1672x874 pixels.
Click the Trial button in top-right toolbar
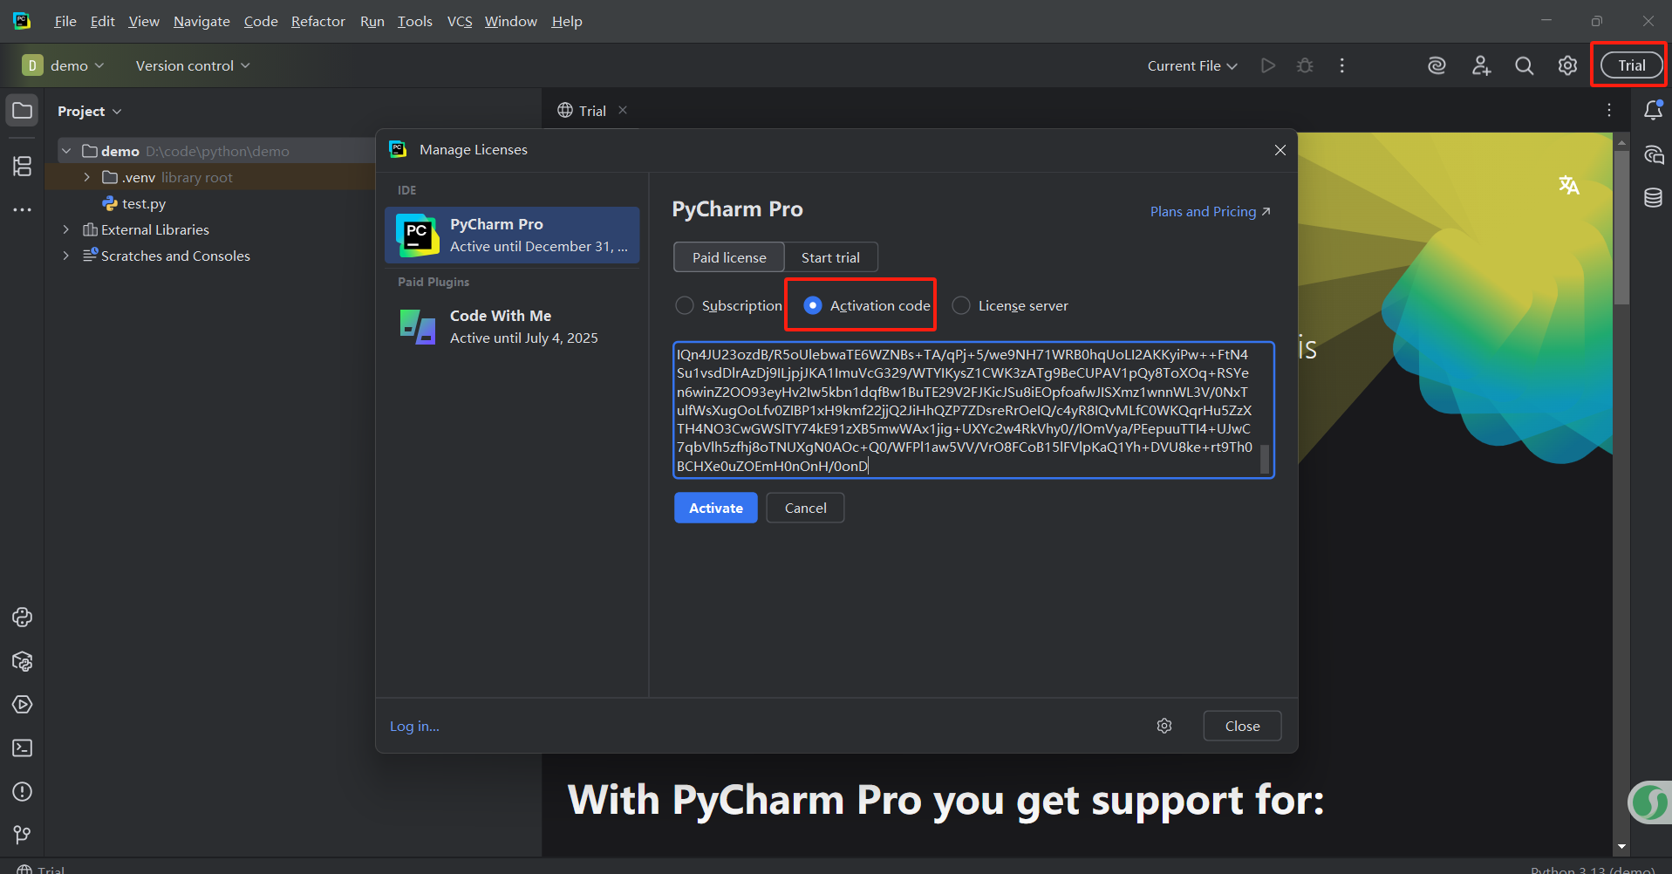[1632, 65]
